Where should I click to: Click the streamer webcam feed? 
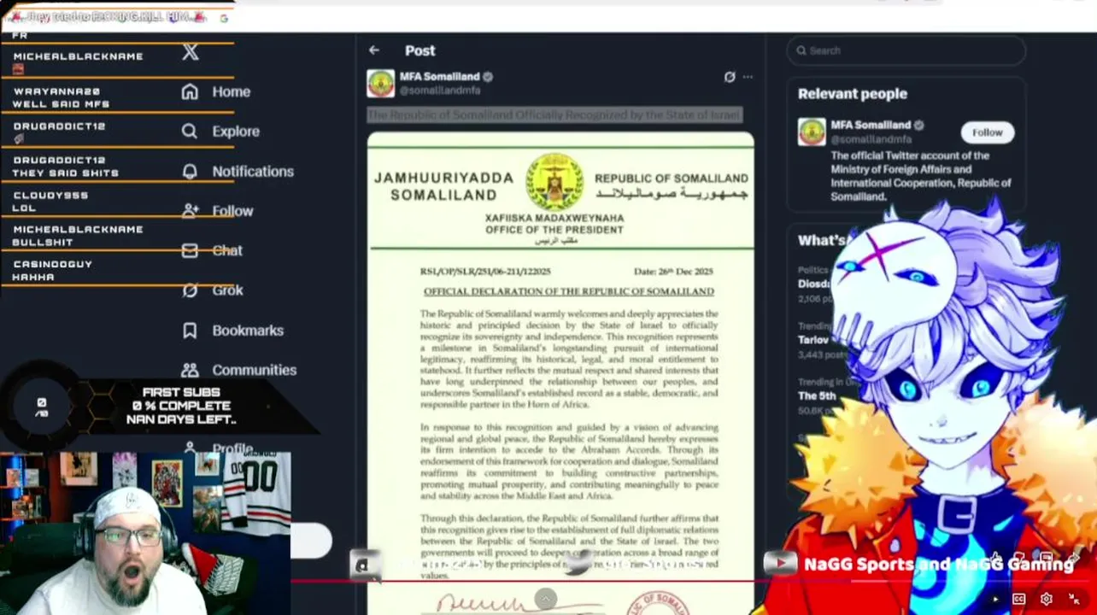(x=145, y=533)
